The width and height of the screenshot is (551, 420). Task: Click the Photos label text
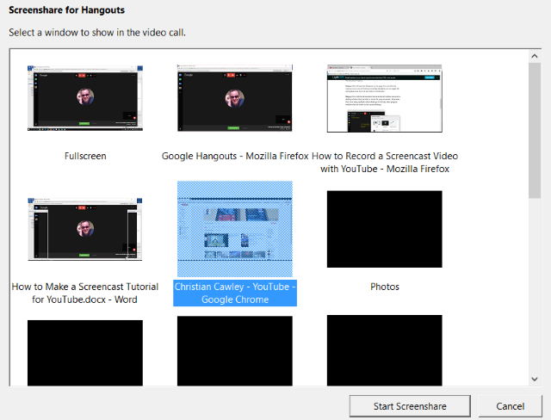point(385,287)
